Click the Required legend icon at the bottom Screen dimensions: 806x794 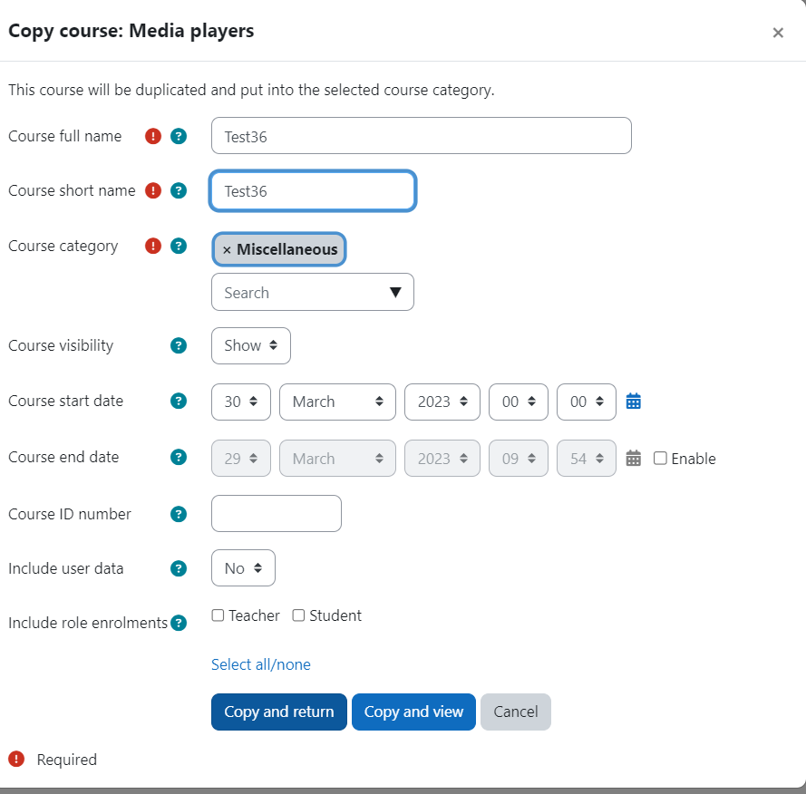coord(16,759)
